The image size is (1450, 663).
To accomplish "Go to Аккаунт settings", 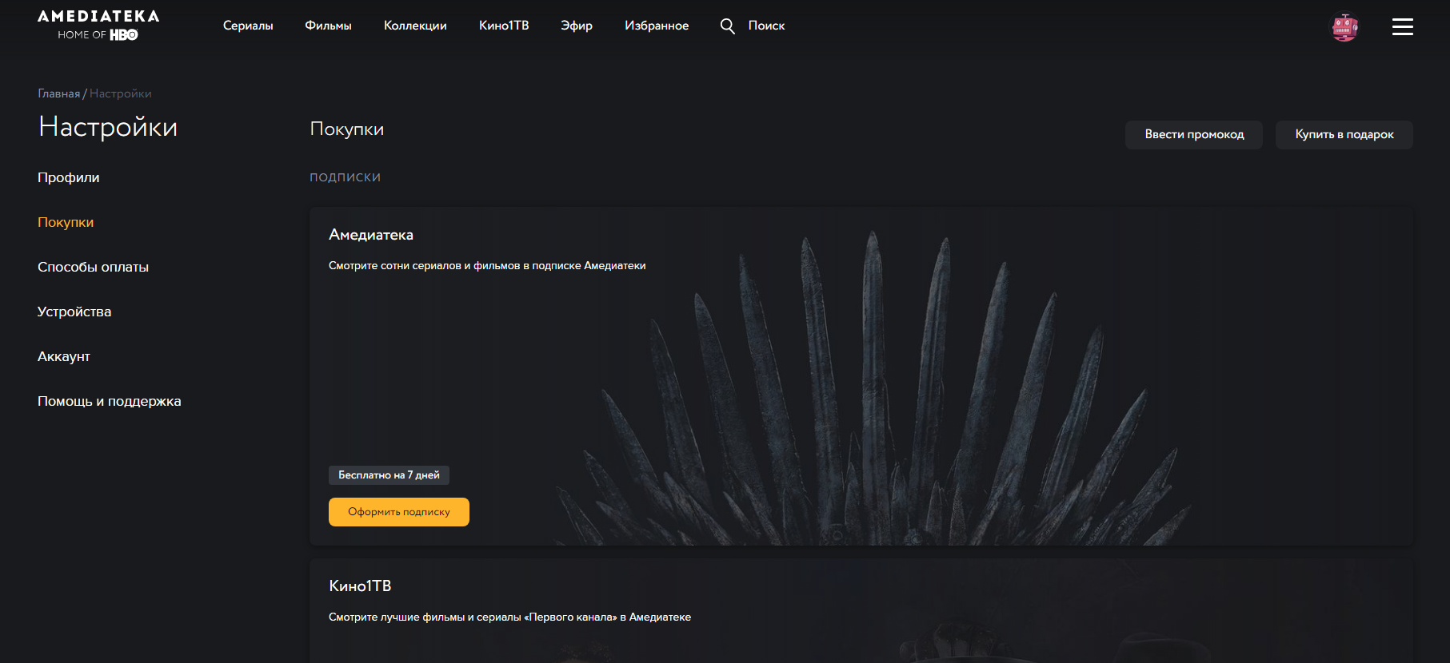I will pos(64,356).
